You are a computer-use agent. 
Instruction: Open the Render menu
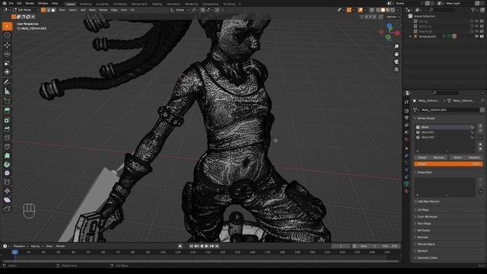30,3
